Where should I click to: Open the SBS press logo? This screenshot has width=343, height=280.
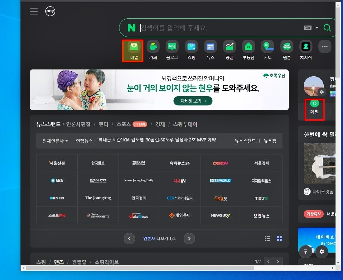(x=57, y=181)
